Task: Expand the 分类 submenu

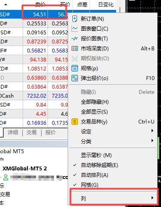Action: pyautogui.click(x=113, y=142)
